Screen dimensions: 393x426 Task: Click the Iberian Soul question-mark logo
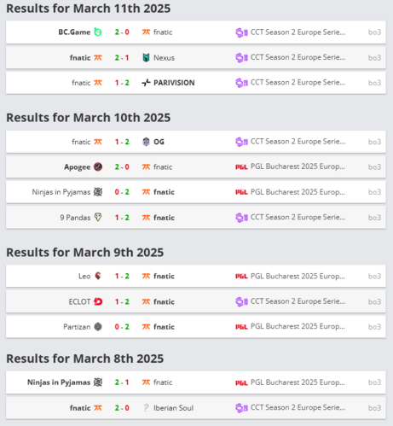146,408
